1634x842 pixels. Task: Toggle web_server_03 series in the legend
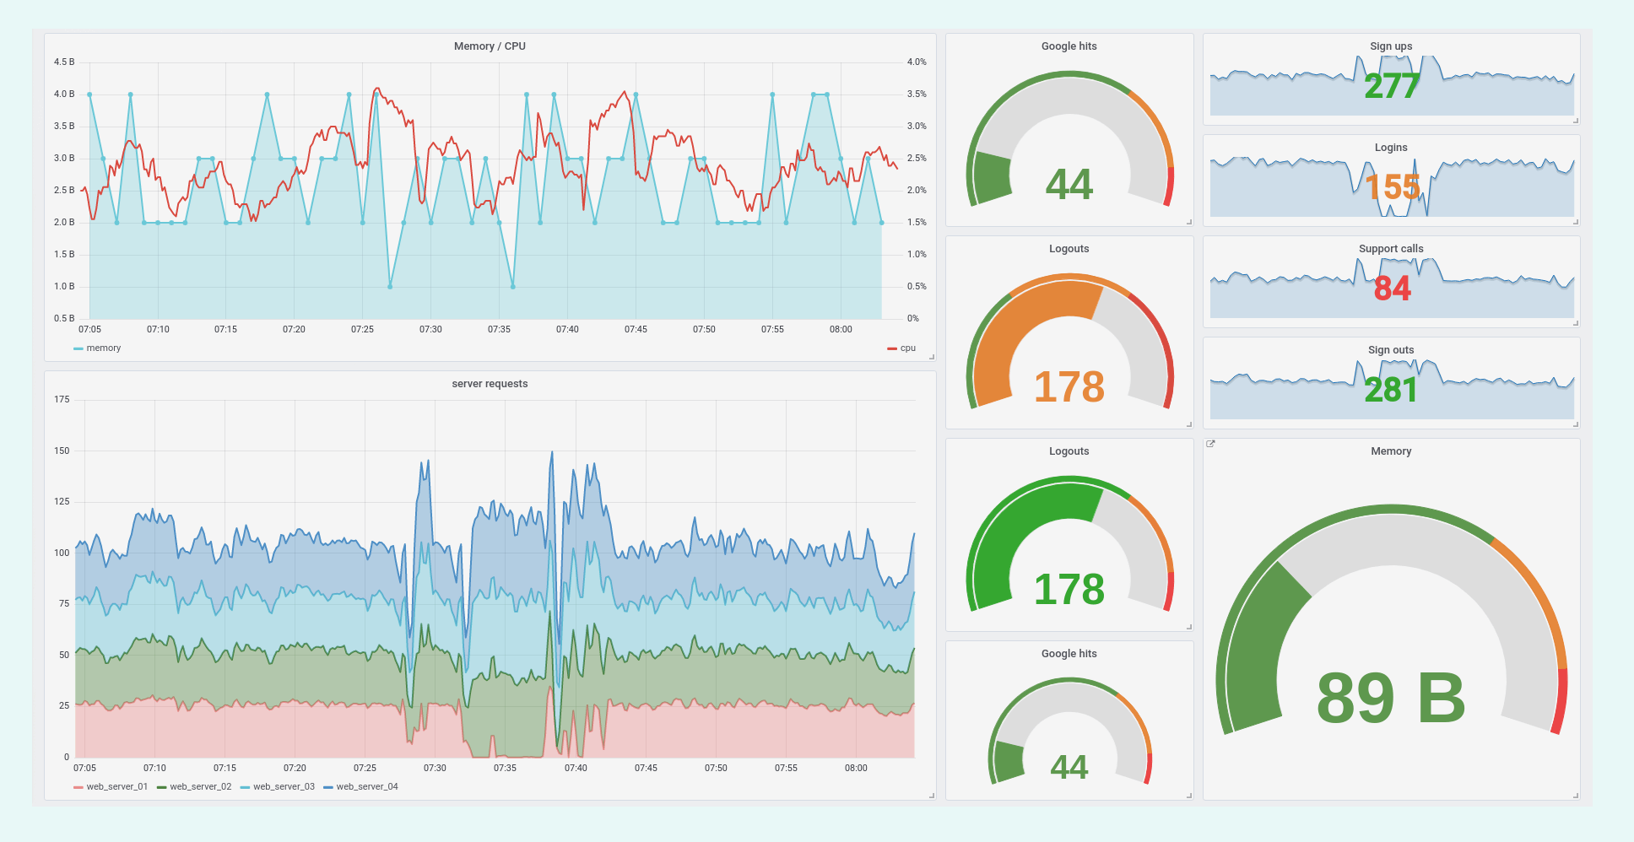pos(284,787)
